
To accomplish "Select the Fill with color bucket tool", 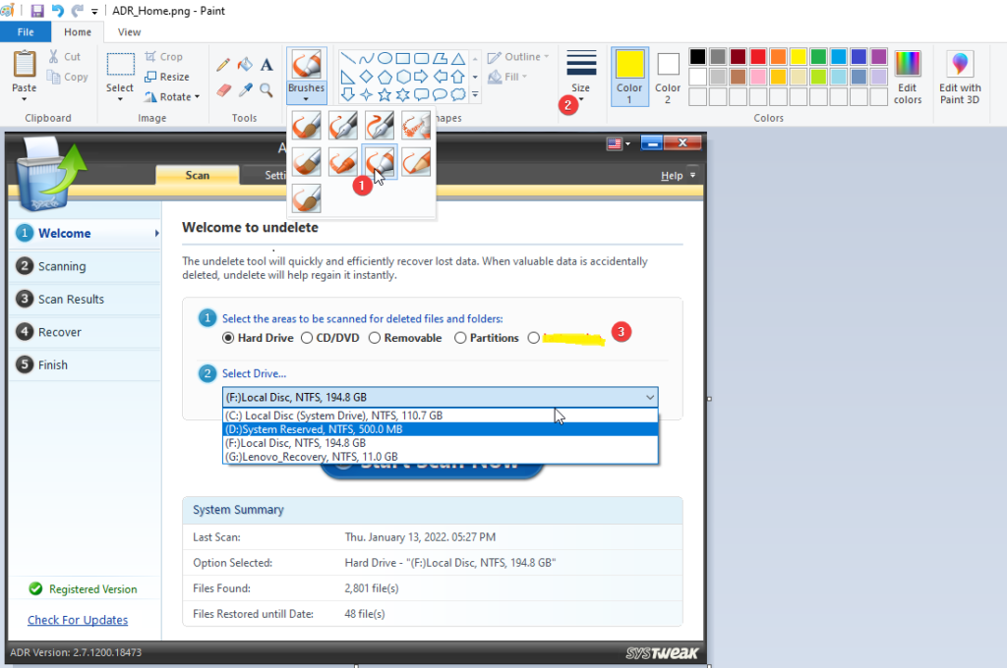I will pyautogui.click(x=245, y=64).
